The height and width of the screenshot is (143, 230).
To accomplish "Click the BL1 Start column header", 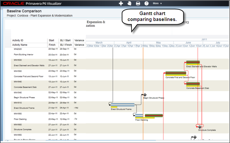I will (x=65, y=40).
